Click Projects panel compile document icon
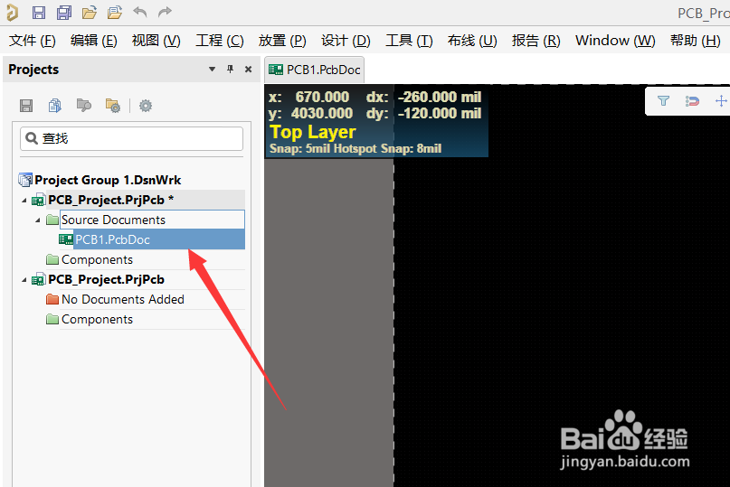The width and height of the screenshot is (730, 487). click(x=55, y=106)
